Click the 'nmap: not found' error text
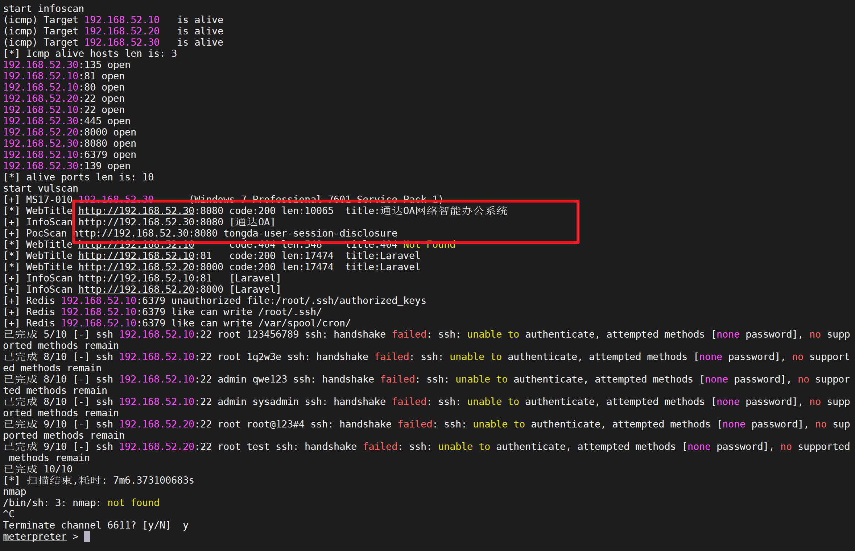The image size is (855, 551). click(x=116, y=503)
